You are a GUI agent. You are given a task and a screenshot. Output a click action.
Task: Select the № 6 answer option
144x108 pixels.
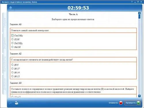click(12, 65)
